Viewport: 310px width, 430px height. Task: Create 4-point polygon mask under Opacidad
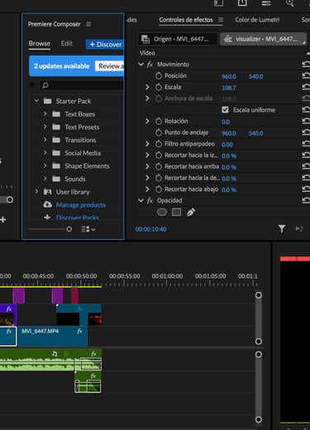(x=176, y=212)
